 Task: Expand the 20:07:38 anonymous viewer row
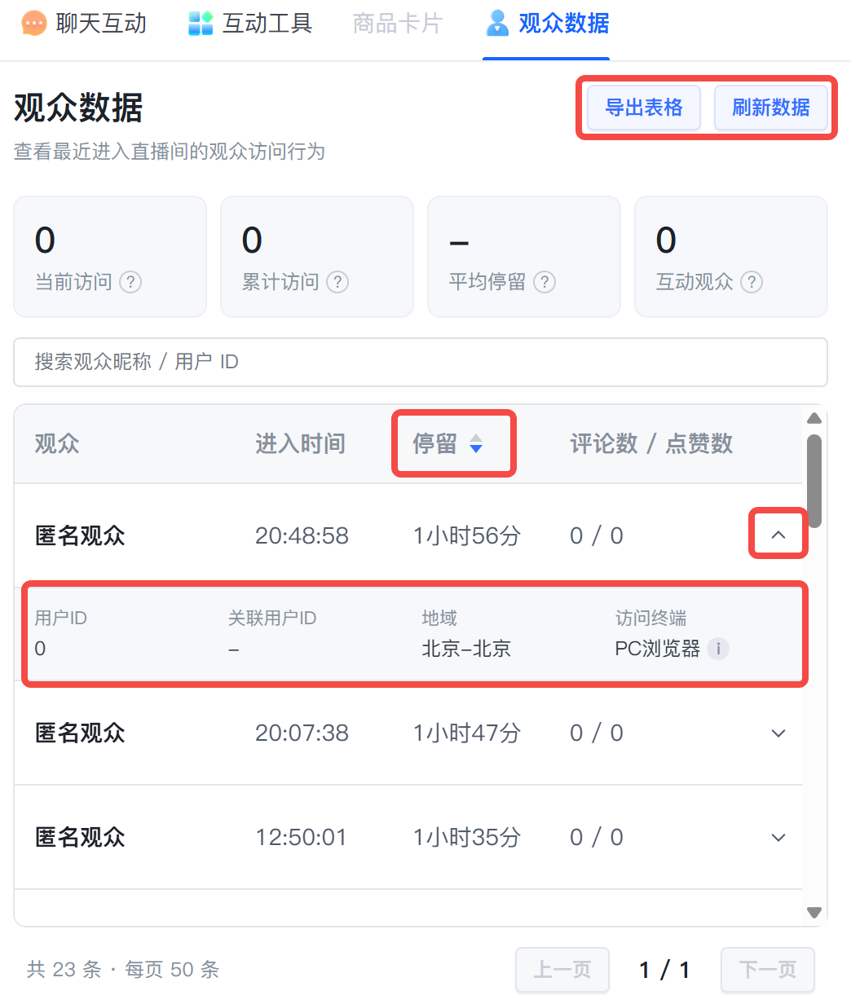point(778,733)
